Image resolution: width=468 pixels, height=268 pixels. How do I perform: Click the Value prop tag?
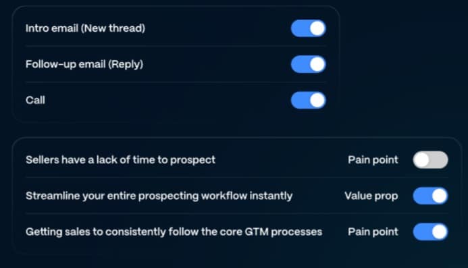[371, 196]
